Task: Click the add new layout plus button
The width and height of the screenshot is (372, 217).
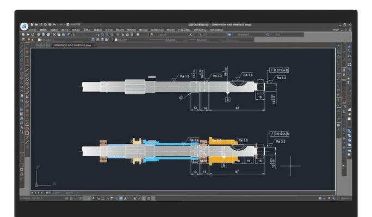Action: (77, 193)
